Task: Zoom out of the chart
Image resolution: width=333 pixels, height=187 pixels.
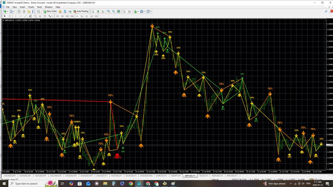Action: pos(113,11)
